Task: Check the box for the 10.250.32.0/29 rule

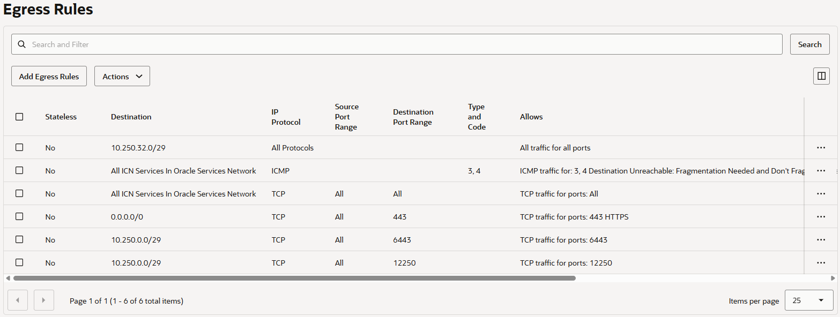Action: [x=19, y=148]
